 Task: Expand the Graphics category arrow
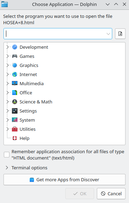(x=7, y=65)
